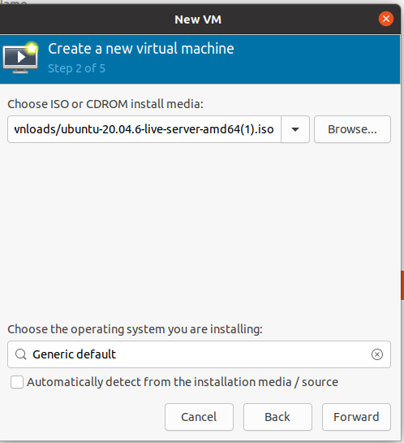Proceed Forward to the next step
Image resolution: width=404 pixels, height=443 pixels.
point(356,417)
